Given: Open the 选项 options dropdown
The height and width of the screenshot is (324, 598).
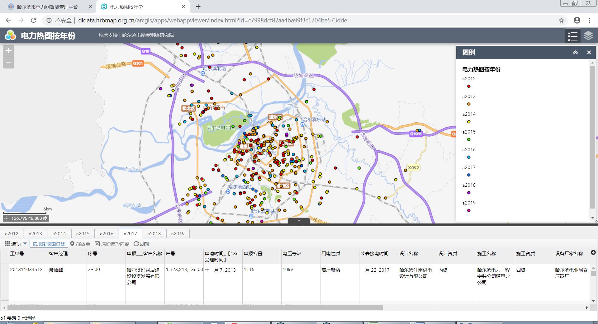Looking at the screenshot, I should tap(16, 244).
